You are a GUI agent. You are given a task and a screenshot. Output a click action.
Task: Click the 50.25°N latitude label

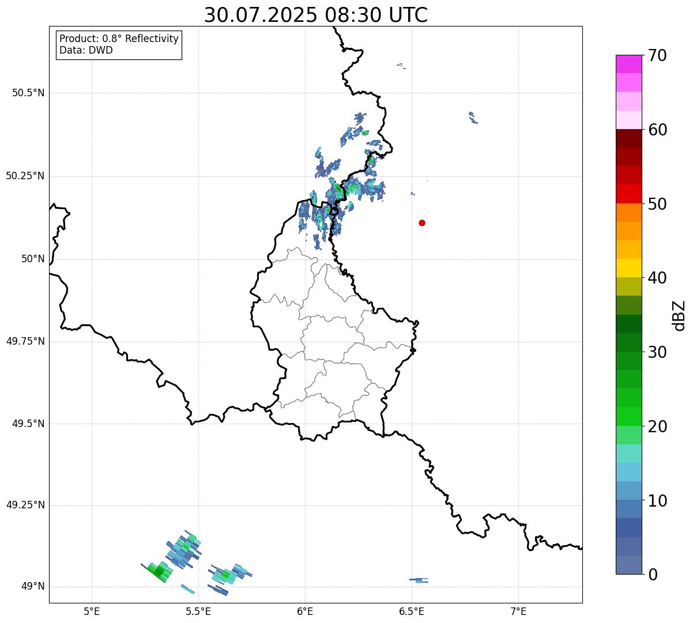(x=25, y=176)
